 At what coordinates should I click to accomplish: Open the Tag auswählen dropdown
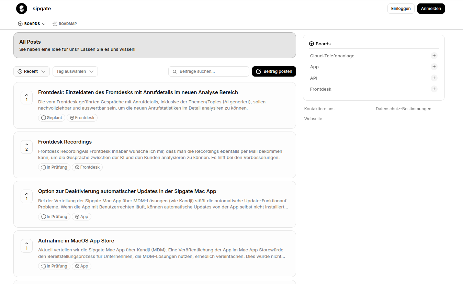(75, 71)
